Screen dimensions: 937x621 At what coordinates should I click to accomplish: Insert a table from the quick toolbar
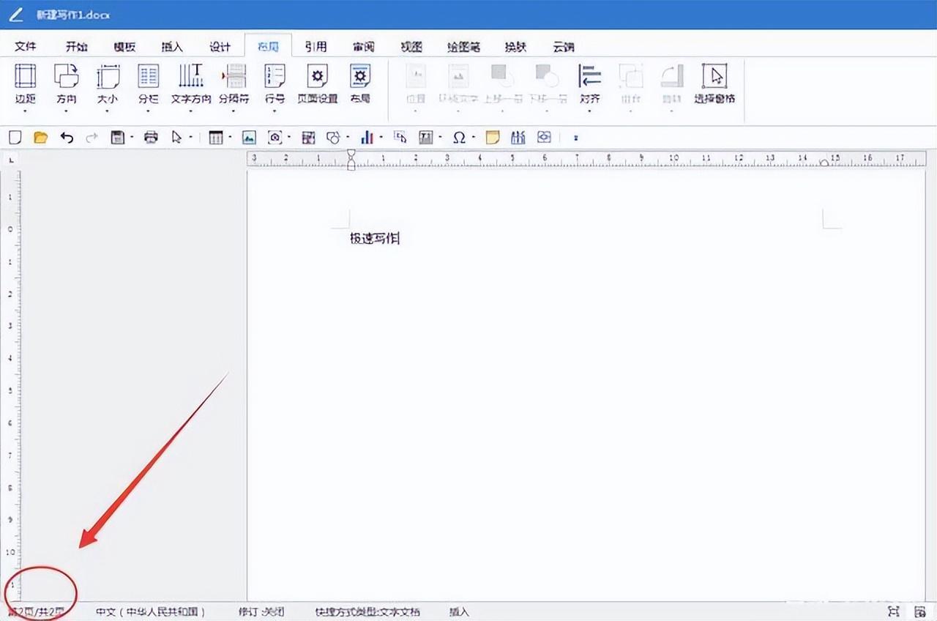pos(216,137)
